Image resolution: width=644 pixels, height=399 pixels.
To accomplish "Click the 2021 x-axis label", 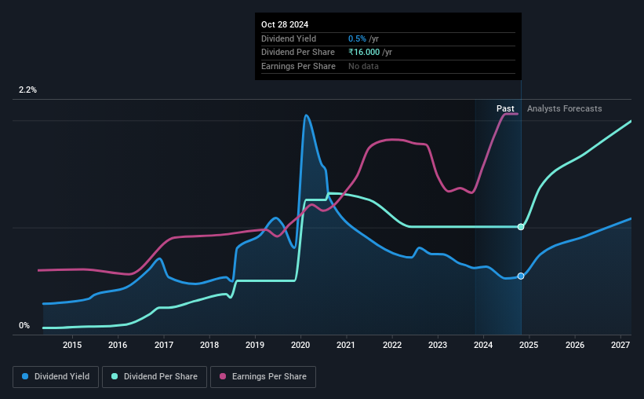I will point(346,345).
